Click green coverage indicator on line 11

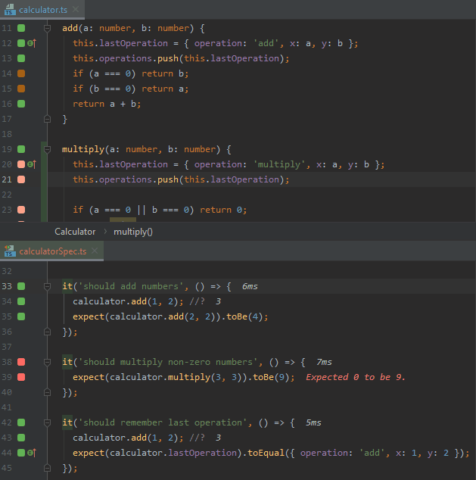[21, 28]
